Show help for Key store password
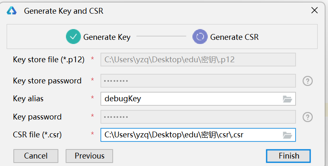This screenshot has height=166, width=328. pos(308,81)
